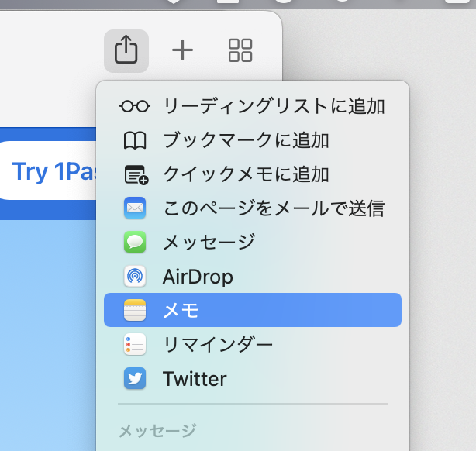
Task: Select クイックメモに追加 menu entry
Action: (x=253, y=174)
